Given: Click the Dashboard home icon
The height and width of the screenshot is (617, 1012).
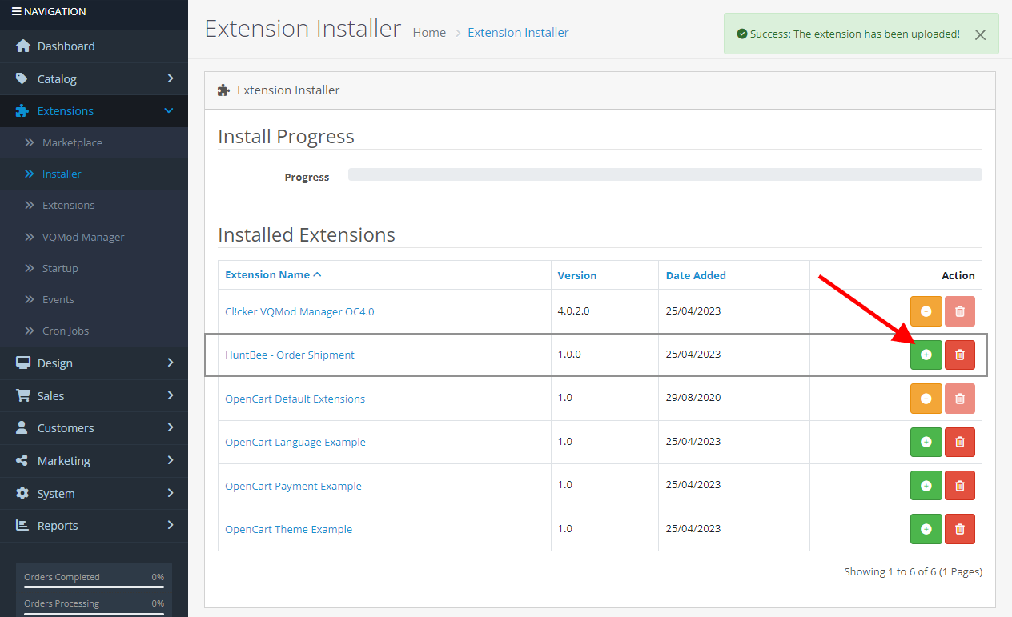Looking at the screenshot, I should point(22,46).
